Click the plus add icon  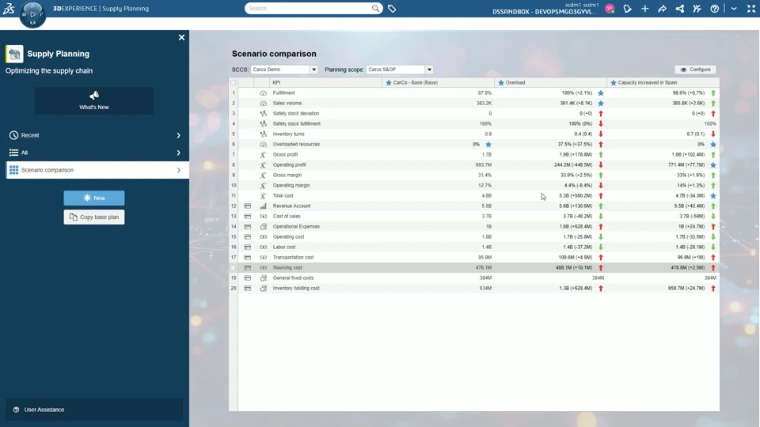(x=644, y=9)
